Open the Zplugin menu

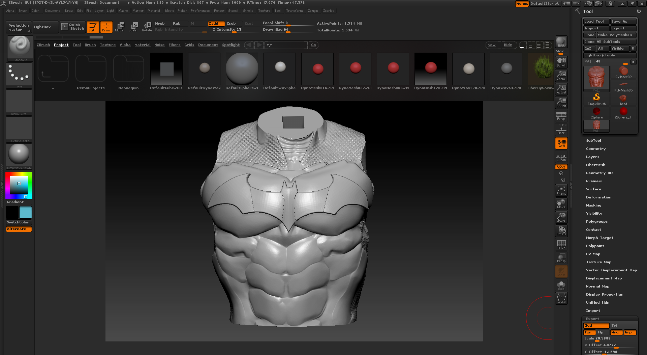pos(313,11)
